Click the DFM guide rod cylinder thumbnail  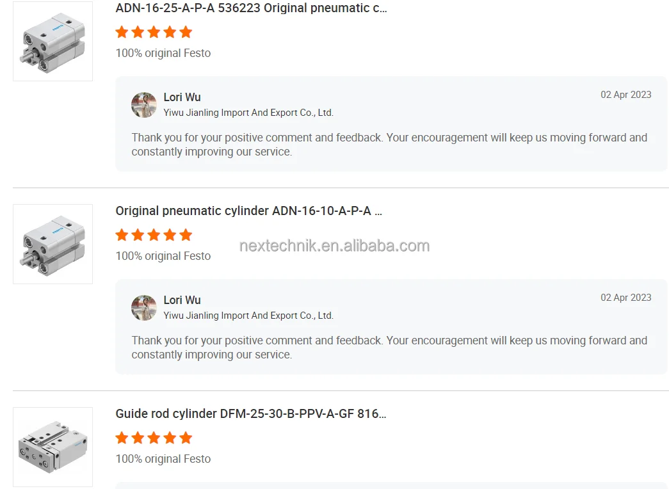[53, 447]
